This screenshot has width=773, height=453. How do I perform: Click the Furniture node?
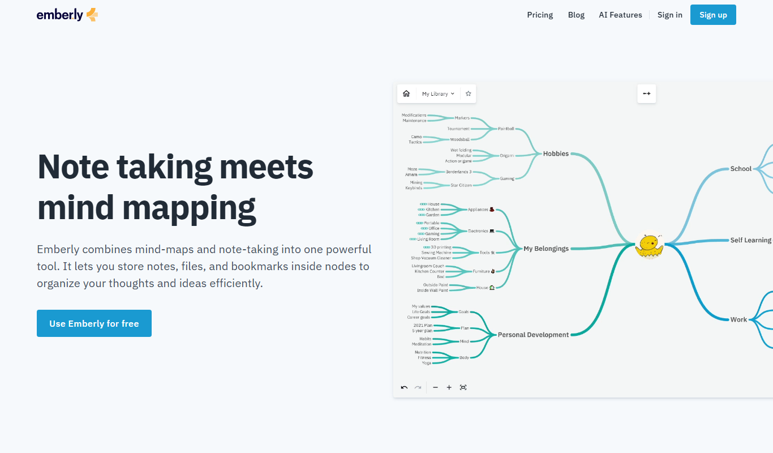484,271
